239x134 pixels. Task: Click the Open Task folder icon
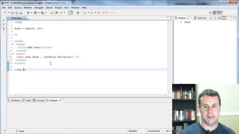click(56, 13)
